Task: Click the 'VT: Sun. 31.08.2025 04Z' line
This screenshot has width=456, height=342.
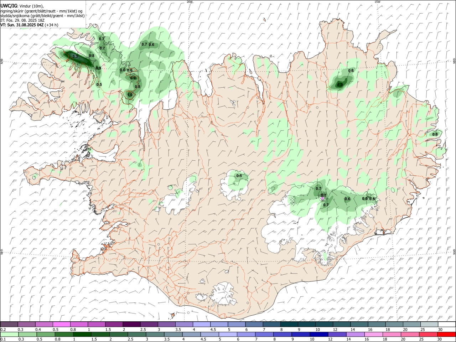Action: 22,25
